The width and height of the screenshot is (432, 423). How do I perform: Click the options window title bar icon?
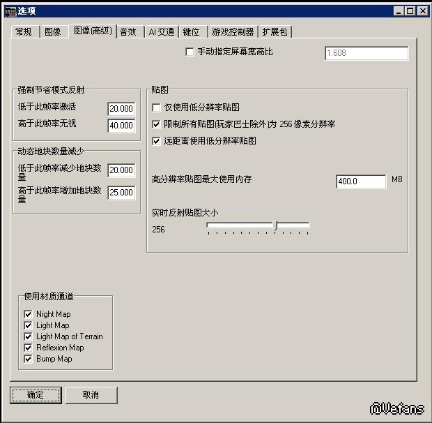coord(10,11)
